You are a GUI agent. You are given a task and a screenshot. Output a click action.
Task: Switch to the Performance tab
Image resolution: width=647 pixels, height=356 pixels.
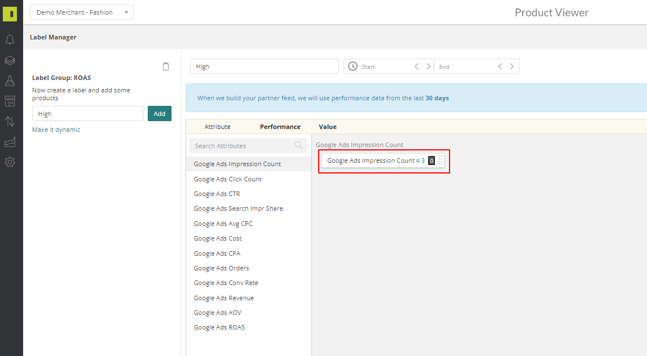[x=280, y=127]
